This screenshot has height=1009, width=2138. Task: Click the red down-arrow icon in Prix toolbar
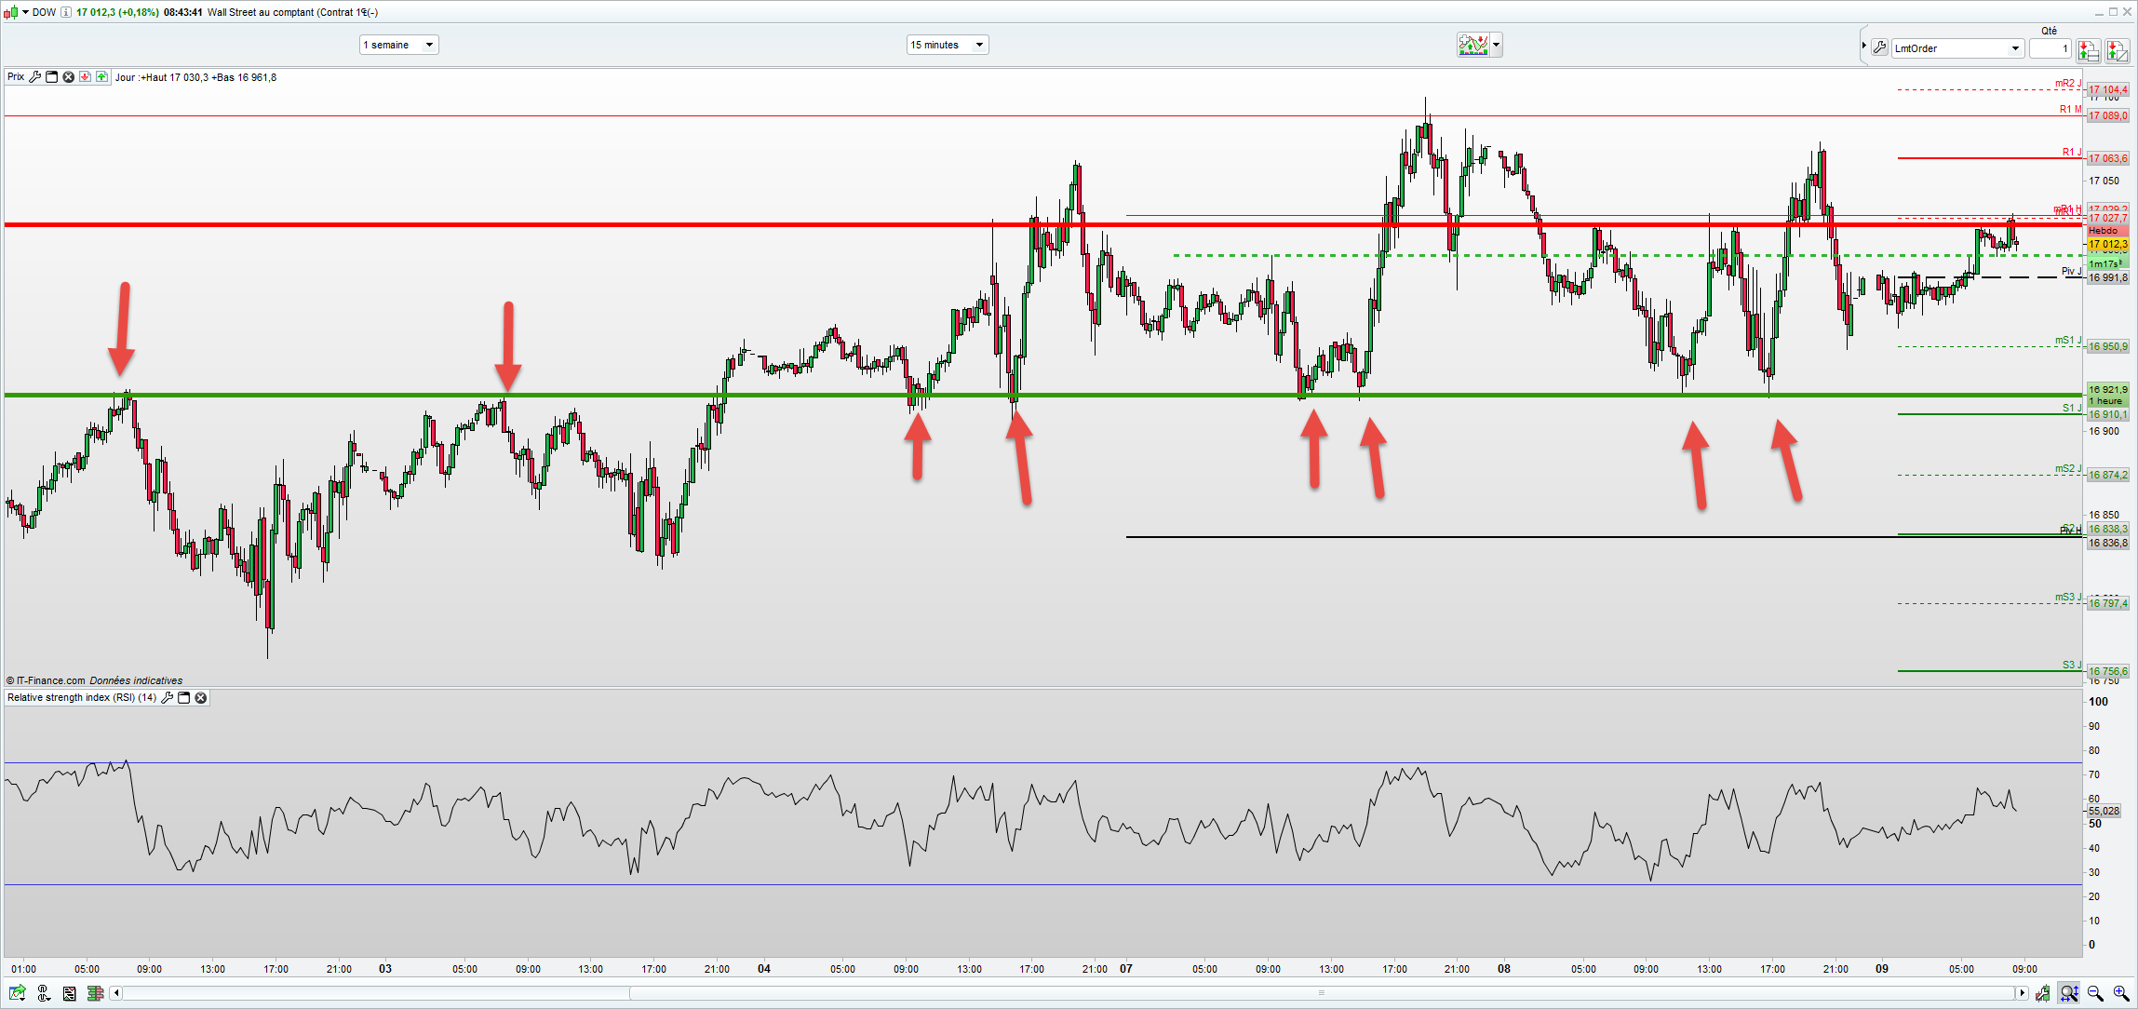pyautogui.click(x=86, y=77)
